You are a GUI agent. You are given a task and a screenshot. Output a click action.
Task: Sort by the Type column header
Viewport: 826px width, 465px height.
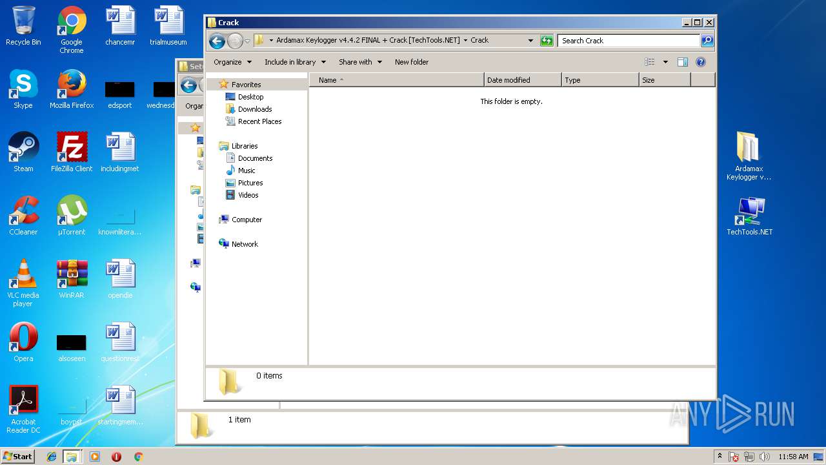pos(600,80)
